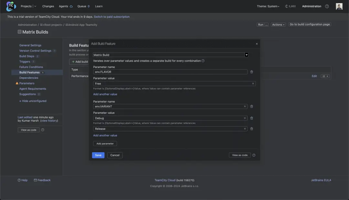Remove the Release value using trash icon
The width and height of the screenshot is (349, 200).
tap(252, 129)
